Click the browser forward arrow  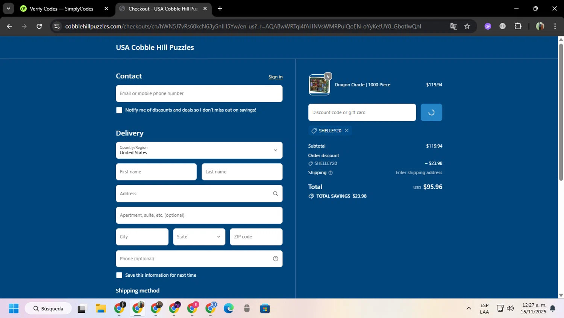[x=24, y=26]
